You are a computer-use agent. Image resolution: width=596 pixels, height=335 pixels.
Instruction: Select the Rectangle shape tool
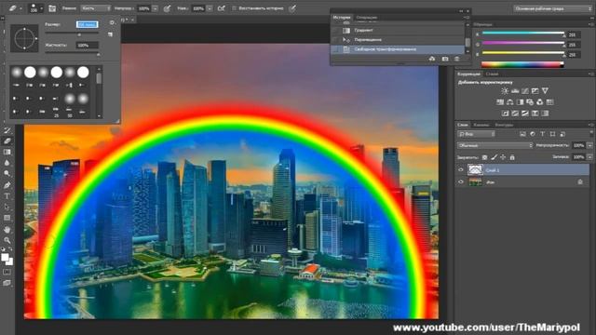coord(7,218)
